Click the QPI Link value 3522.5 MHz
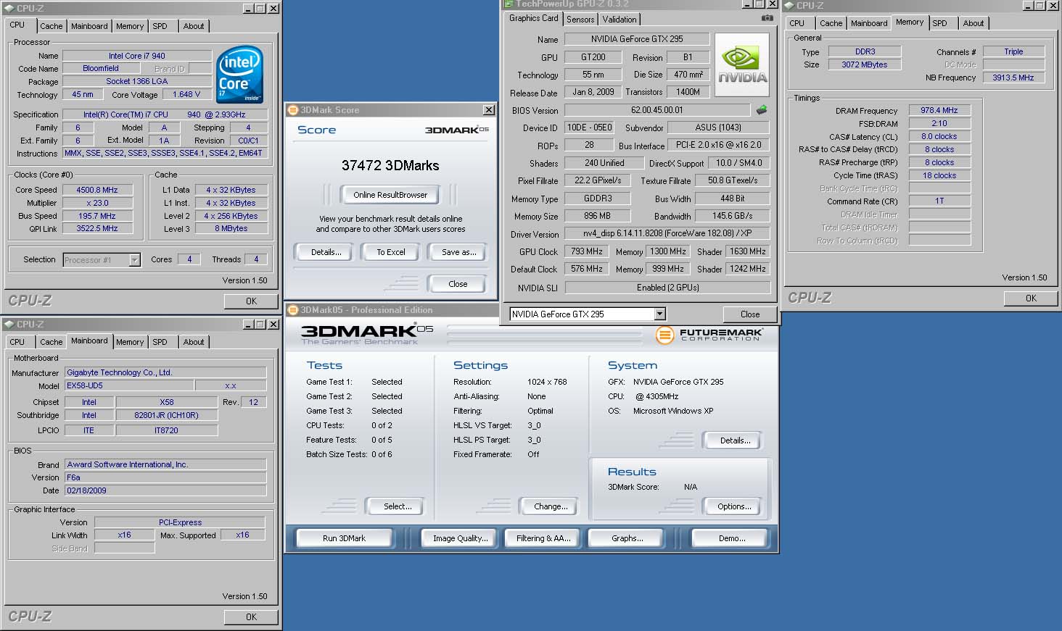This screenshot has height=631, width=1062. click(x=97, y=228)
